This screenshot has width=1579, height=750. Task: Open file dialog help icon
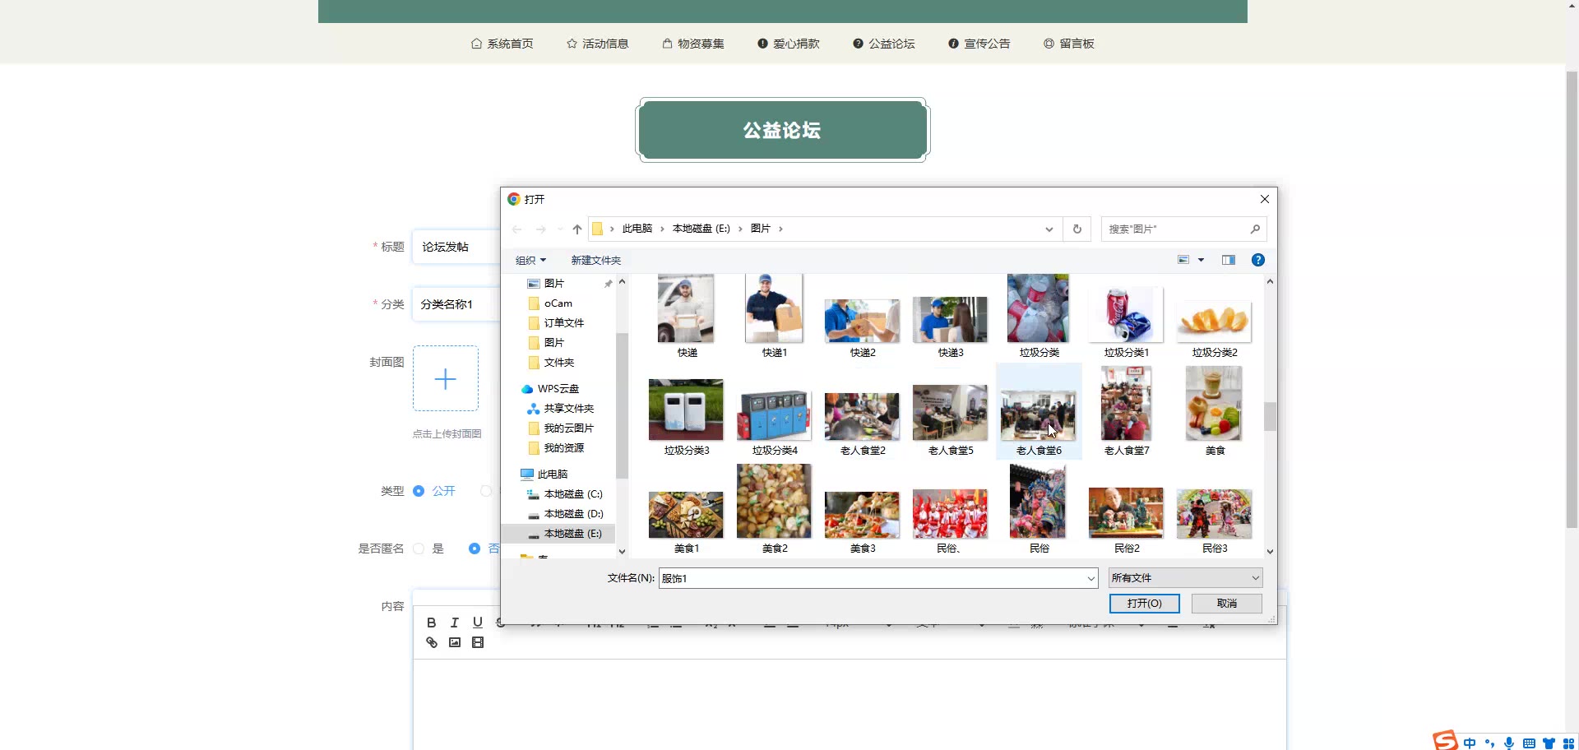(x=1257, y=260)
